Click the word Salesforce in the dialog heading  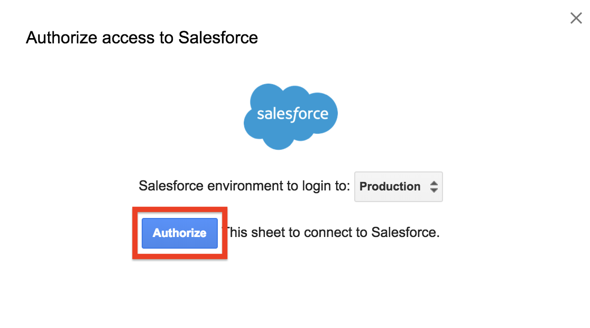(x=218, y=38)
